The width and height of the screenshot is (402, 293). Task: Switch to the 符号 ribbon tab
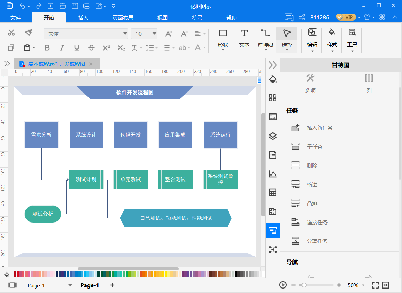197,18
